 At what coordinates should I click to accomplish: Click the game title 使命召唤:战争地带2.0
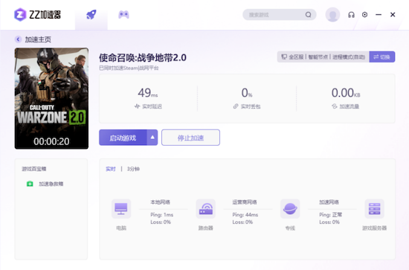tap(143, 58)
